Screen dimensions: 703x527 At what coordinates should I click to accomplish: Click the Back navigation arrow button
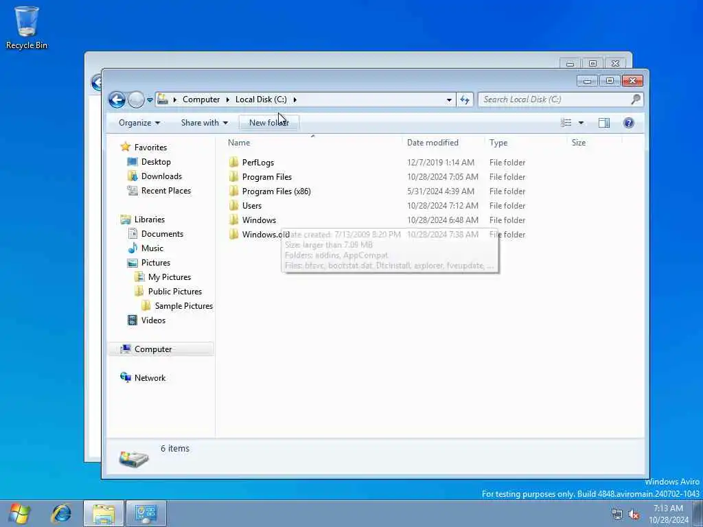pos(117,99)
